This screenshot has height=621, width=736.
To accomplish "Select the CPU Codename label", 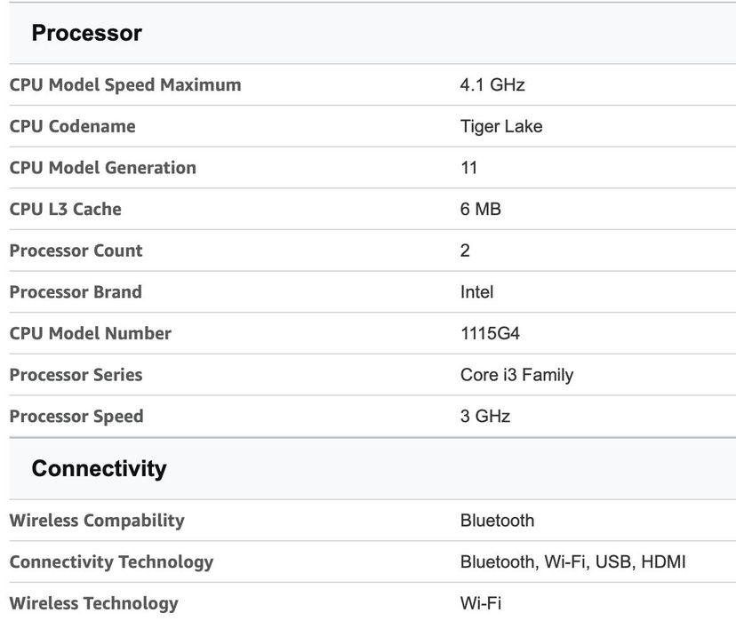I will click(x=72, y=126).
